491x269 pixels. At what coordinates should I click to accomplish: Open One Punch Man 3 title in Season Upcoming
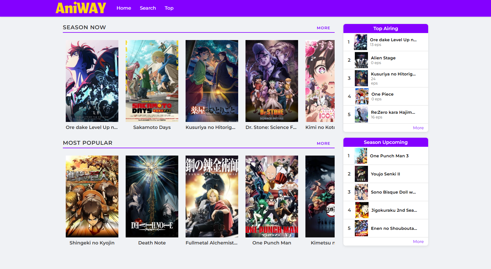[389, 156]
